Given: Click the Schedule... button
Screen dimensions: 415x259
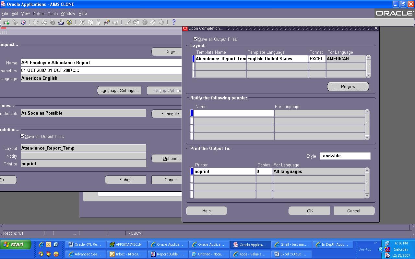Looking at the screenshot, I should pos(167,114).
